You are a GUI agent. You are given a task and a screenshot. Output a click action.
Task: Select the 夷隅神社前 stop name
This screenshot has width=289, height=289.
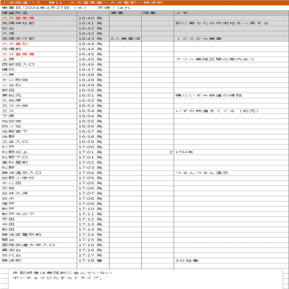coord(18,23)
